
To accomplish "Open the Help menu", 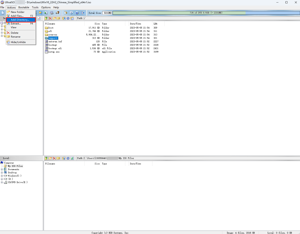I will (56, 7).
